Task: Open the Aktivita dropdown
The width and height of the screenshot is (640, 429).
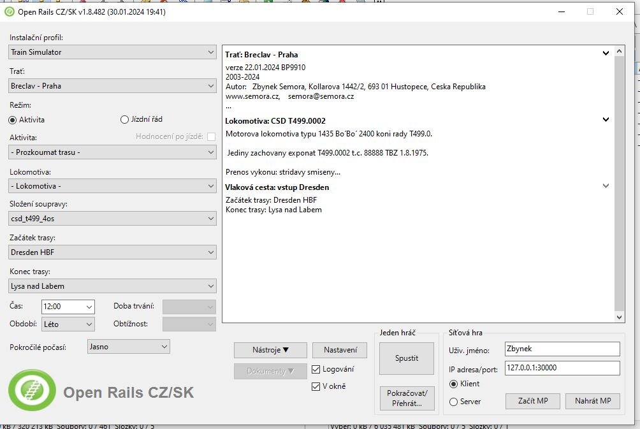Action: (x=112, y=152)
